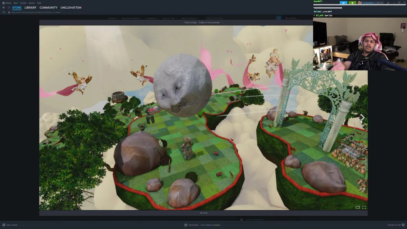This screenshot has height=229, width=407.
Task: Switch the screenshot viewer to windowed mode
Action: click(x=358, y=207)
